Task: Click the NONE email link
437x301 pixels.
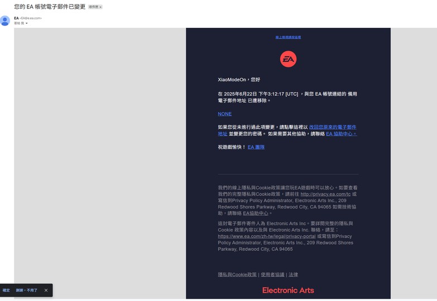Action: coord(224,114)
